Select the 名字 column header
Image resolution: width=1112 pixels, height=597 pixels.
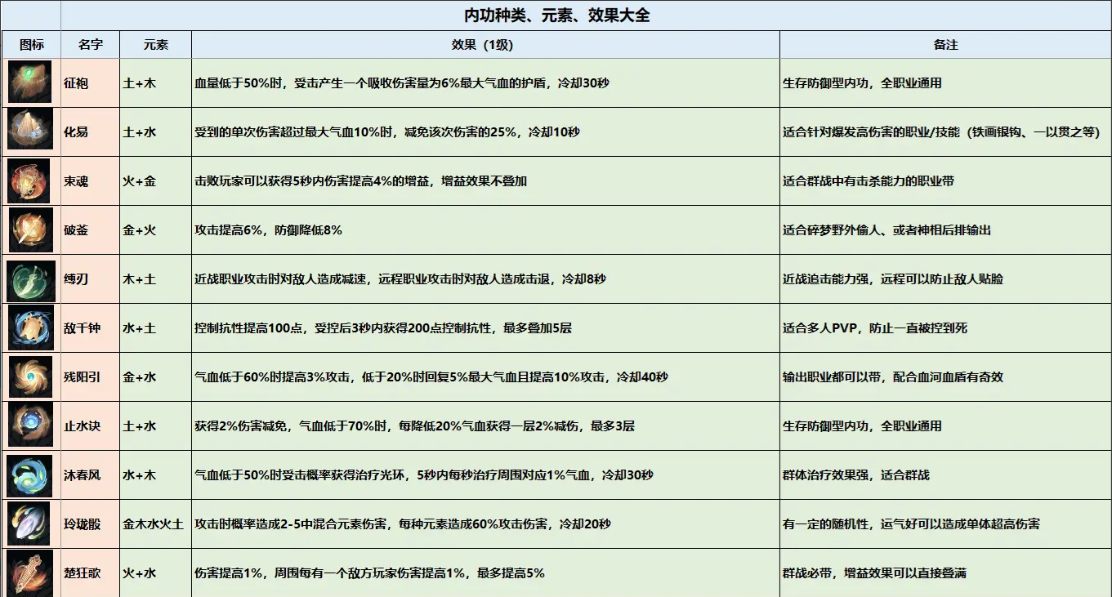point(90,45)
